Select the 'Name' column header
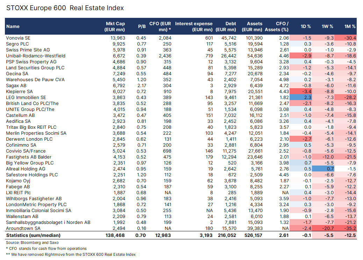Viewport: 363px width, 260px height. click(13, 26)
